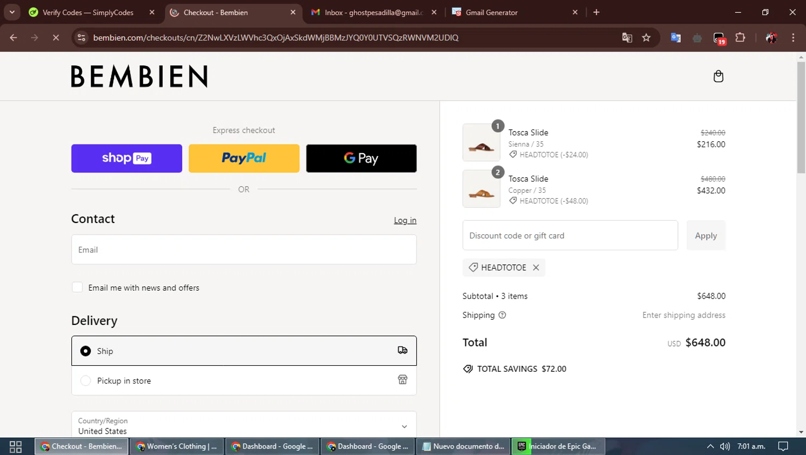The height and width of the screenshot is (455, 806).
Task: Open Nuevo documento taskbar item
Action: pos(464,446)
